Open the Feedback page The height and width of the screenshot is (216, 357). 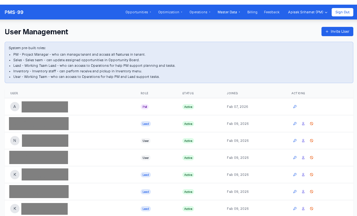(272, 12)
